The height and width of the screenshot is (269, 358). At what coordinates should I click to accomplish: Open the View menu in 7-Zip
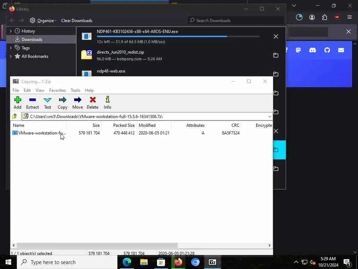[40, 90]
